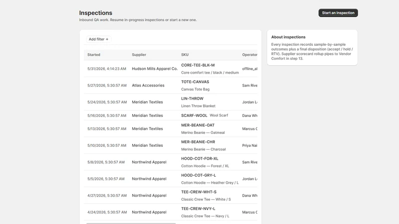Select the horizontal scrollbar under the table
Viewport: 399px width, 224px height.
point(131,223)
